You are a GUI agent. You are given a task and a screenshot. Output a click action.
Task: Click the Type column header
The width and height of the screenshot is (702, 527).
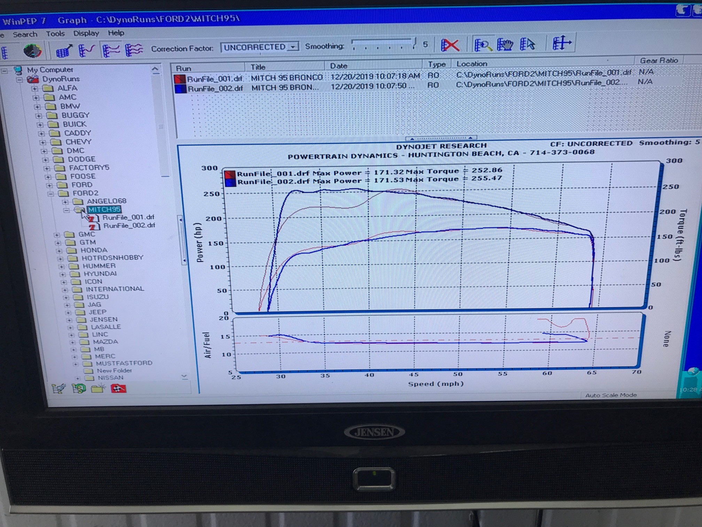pyautogui.click(x=437, y=64)
